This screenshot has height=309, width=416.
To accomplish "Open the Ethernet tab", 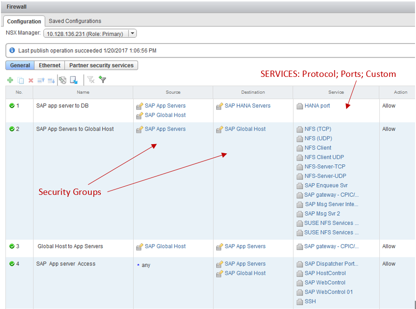I will tap(50, 65).
